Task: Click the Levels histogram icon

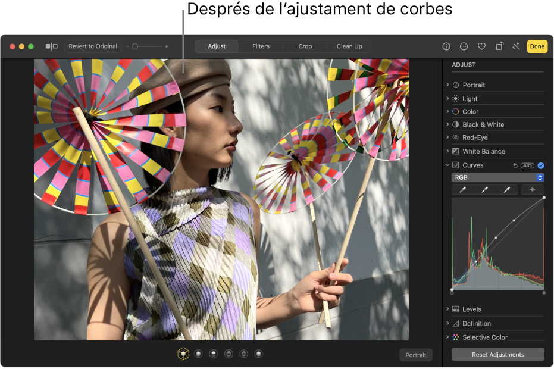Action: click(456, 309)
